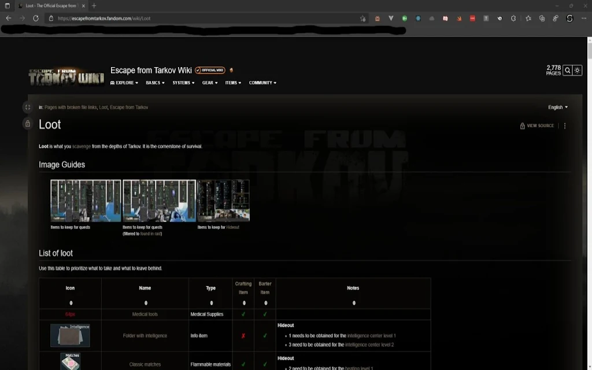Screen dimensions: 592x370
Task: Sort the table by Icon column
Action: 71,303
